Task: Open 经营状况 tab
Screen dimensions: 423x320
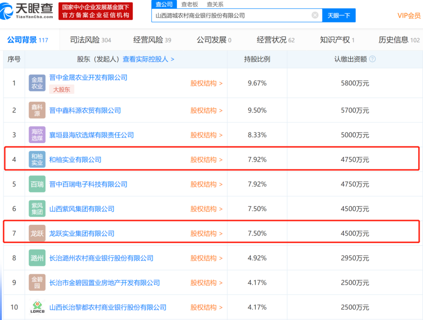Action: pyautogui.click(x=275, y=40)
